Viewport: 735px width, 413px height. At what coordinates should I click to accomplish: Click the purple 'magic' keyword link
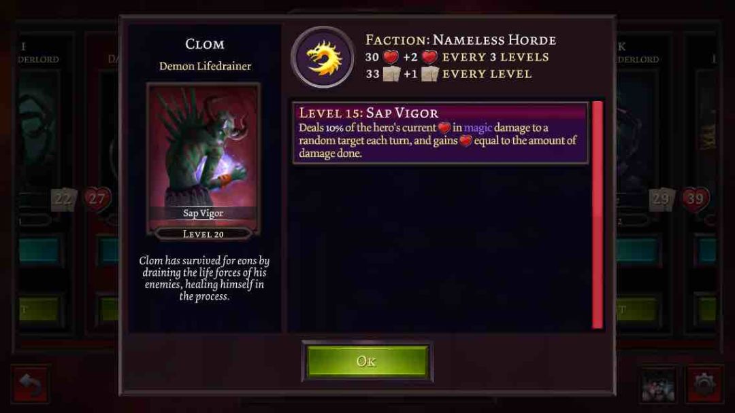478,128
